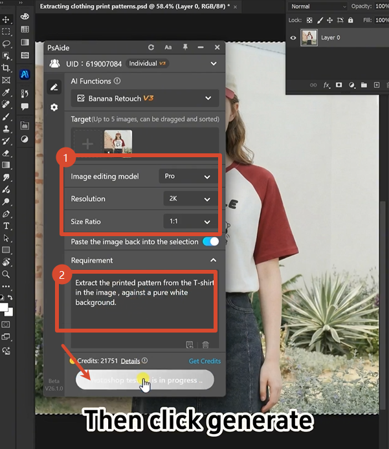Expand the UID account details chevron
This screenshot has height=449, width=389.
click(214, 63)
